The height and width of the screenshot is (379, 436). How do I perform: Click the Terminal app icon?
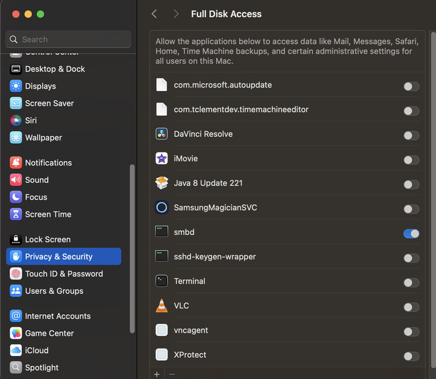[161, 281]
